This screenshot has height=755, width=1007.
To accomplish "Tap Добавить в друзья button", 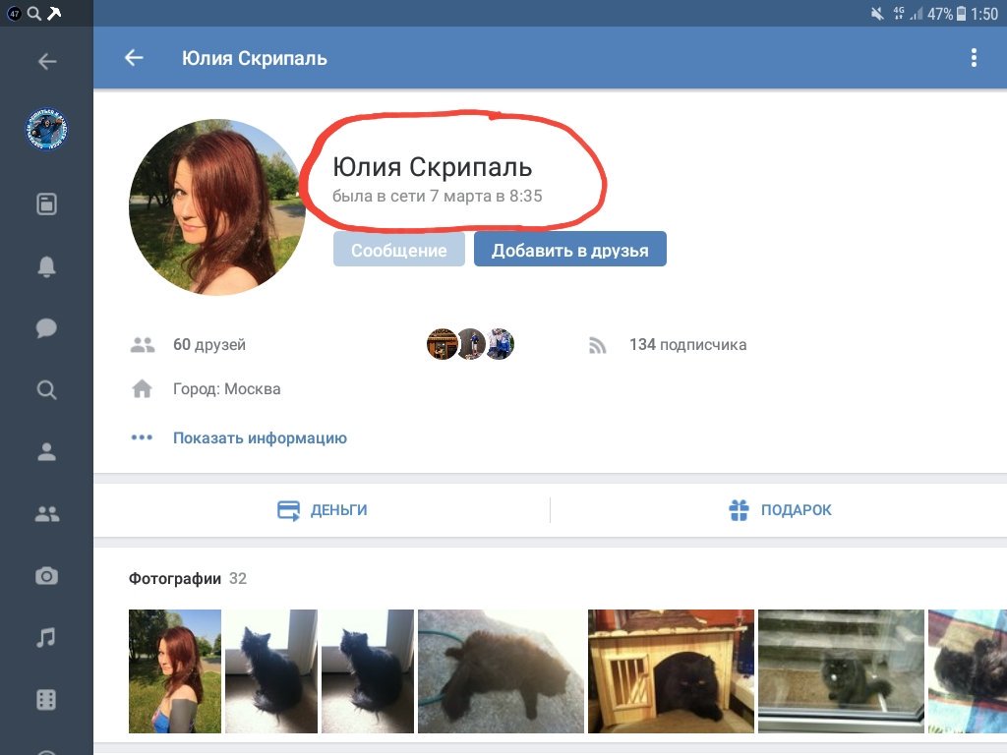I will (x=570, y=249).
